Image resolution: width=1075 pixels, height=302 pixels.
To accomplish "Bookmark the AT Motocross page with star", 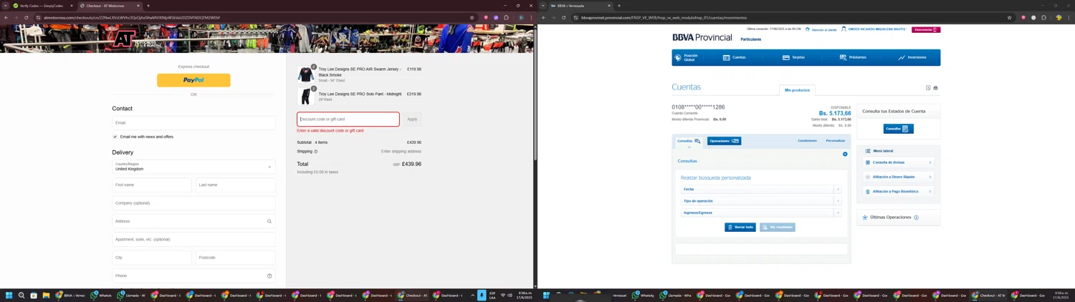I will [472, 18].
